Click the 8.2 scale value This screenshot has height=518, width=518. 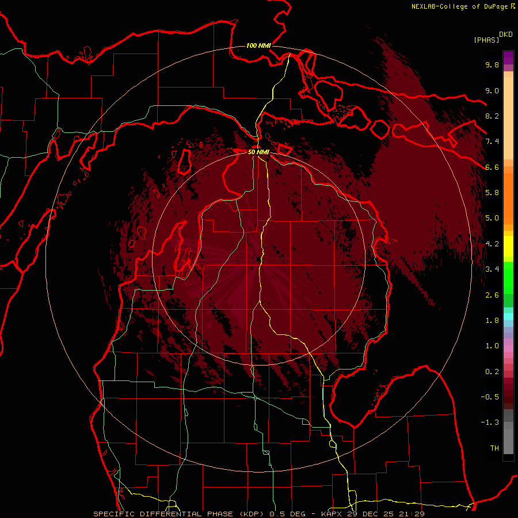492,116
